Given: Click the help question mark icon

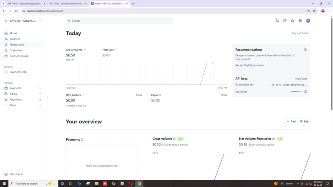Looking at the screenshot, I should pyautogui.click(x=285, y=21).
